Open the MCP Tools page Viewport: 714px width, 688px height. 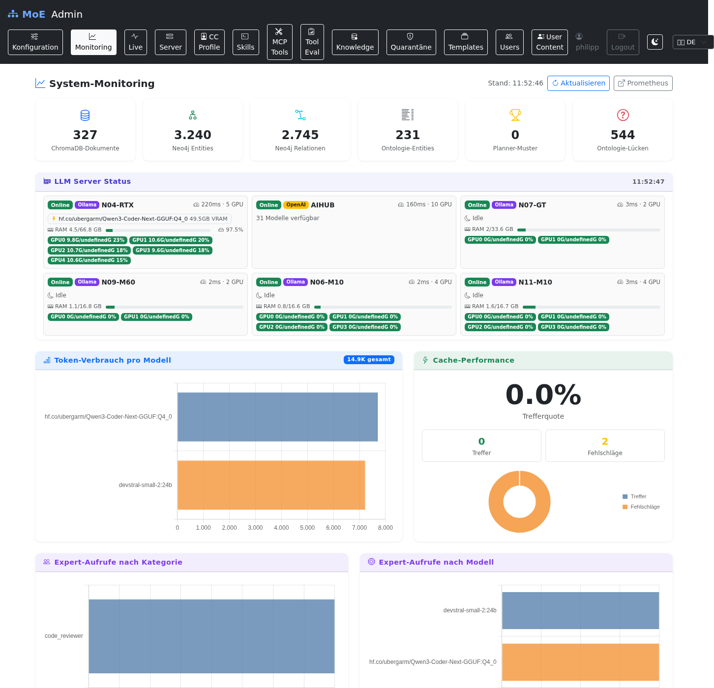[x=279, y=42]
